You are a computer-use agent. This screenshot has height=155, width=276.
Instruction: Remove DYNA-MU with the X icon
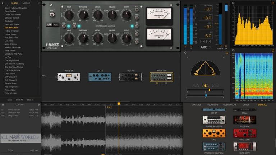pos(166,83)
